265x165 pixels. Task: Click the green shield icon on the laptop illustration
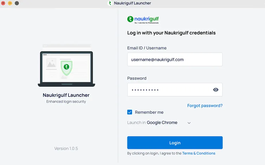point(67,68)
